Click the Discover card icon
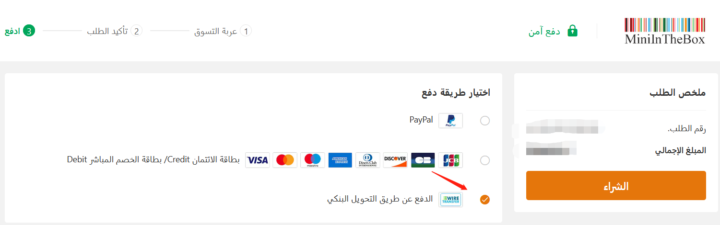The width and height of the screenshot is (720, 225). tap(395, 160)
